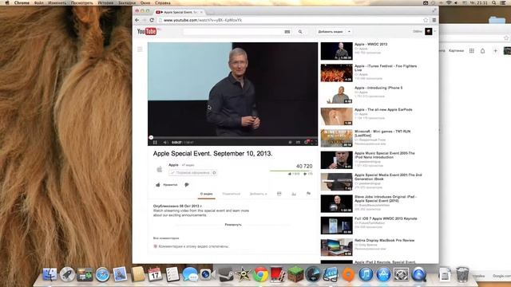Open Calendar from the Dock
Viewport: 511px width, 287px height.
coord(155,274)
